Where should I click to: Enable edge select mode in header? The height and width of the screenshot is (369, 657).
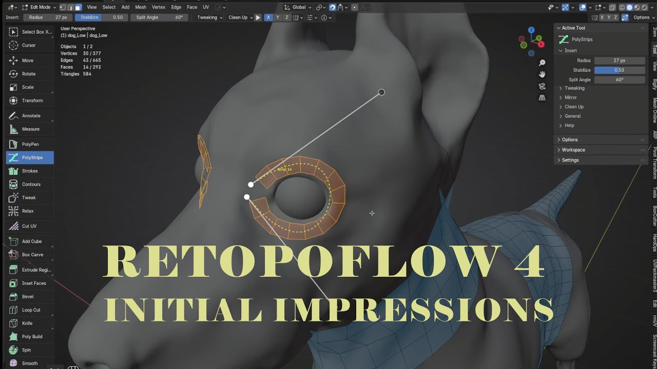pos(69,7)
